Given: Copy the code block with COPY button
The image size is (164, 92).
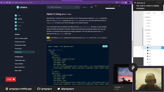Looking at the screenshot, I should coord(105,46).
